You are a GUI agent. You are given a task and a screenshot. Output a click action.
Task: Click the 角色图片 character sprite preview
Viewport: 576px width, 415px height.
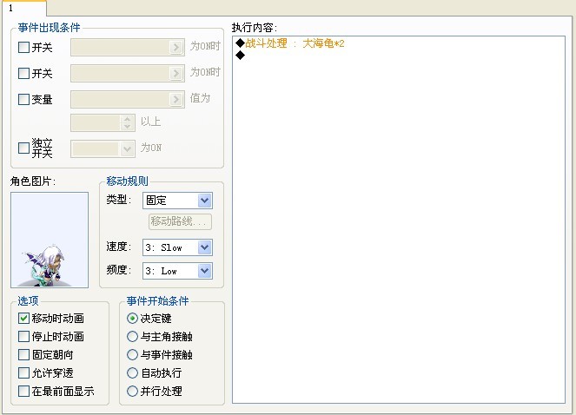[50, 240]
